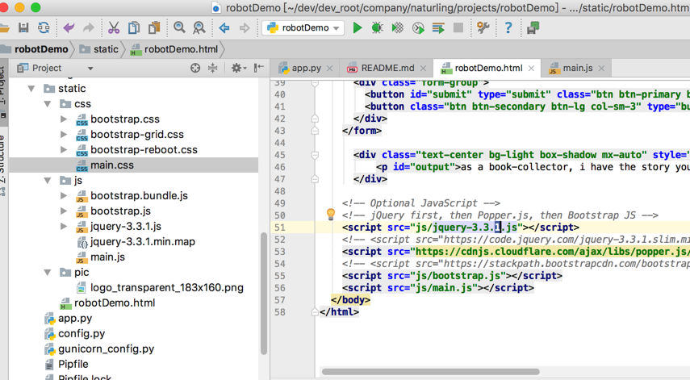Click the static breadcrumb in navigation bar
690x380 pixels.
105,49
